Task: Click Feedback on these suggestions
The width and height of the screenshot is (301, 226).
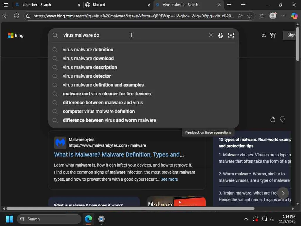Action: [208, 132]
